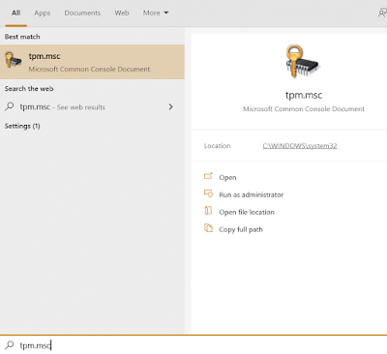
Task: Click the magnifier icon beside web result
Action: click(10, 106)
